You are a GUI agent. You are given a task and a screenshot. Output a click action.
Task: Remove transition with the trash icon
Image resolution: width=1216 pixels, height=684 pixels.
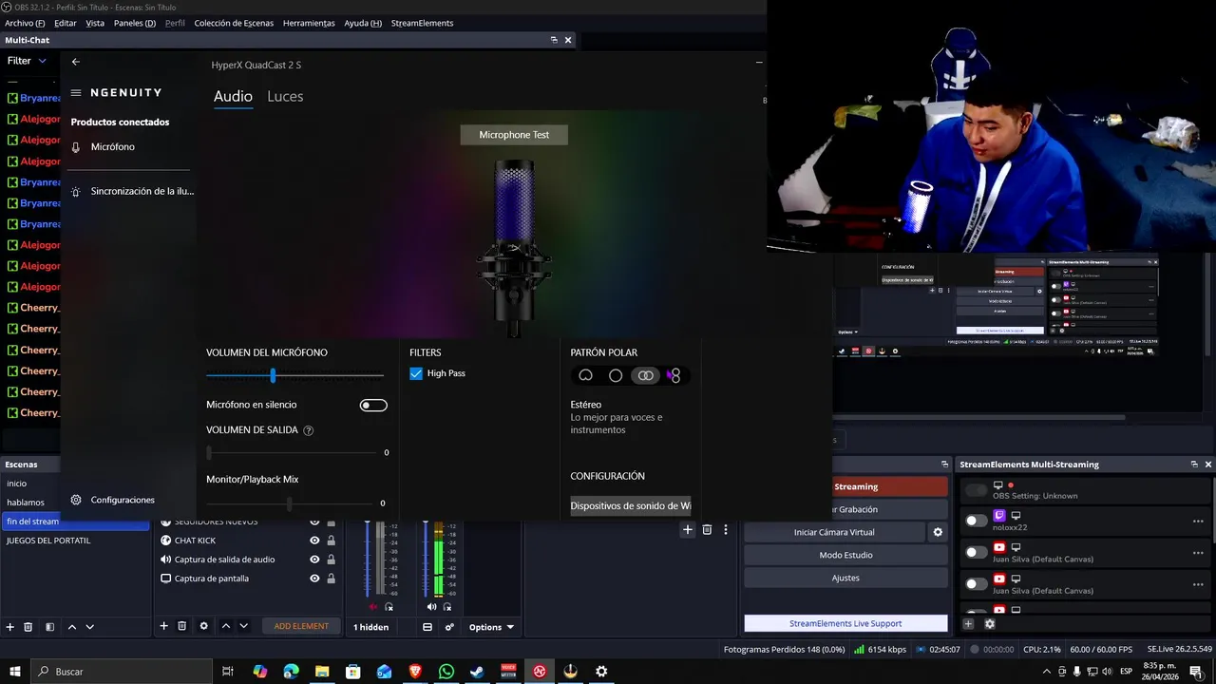point(707,529)
